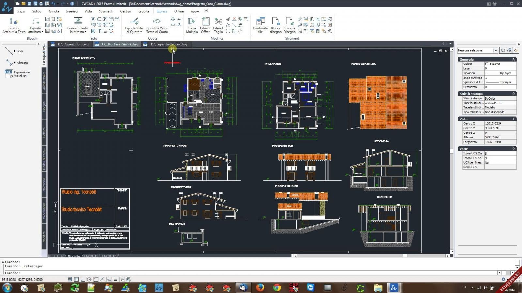Screen dimensions: 522x293
Task: Click the Linea tool in the palette
Action: pyautogui.click(x=20, y=51)
